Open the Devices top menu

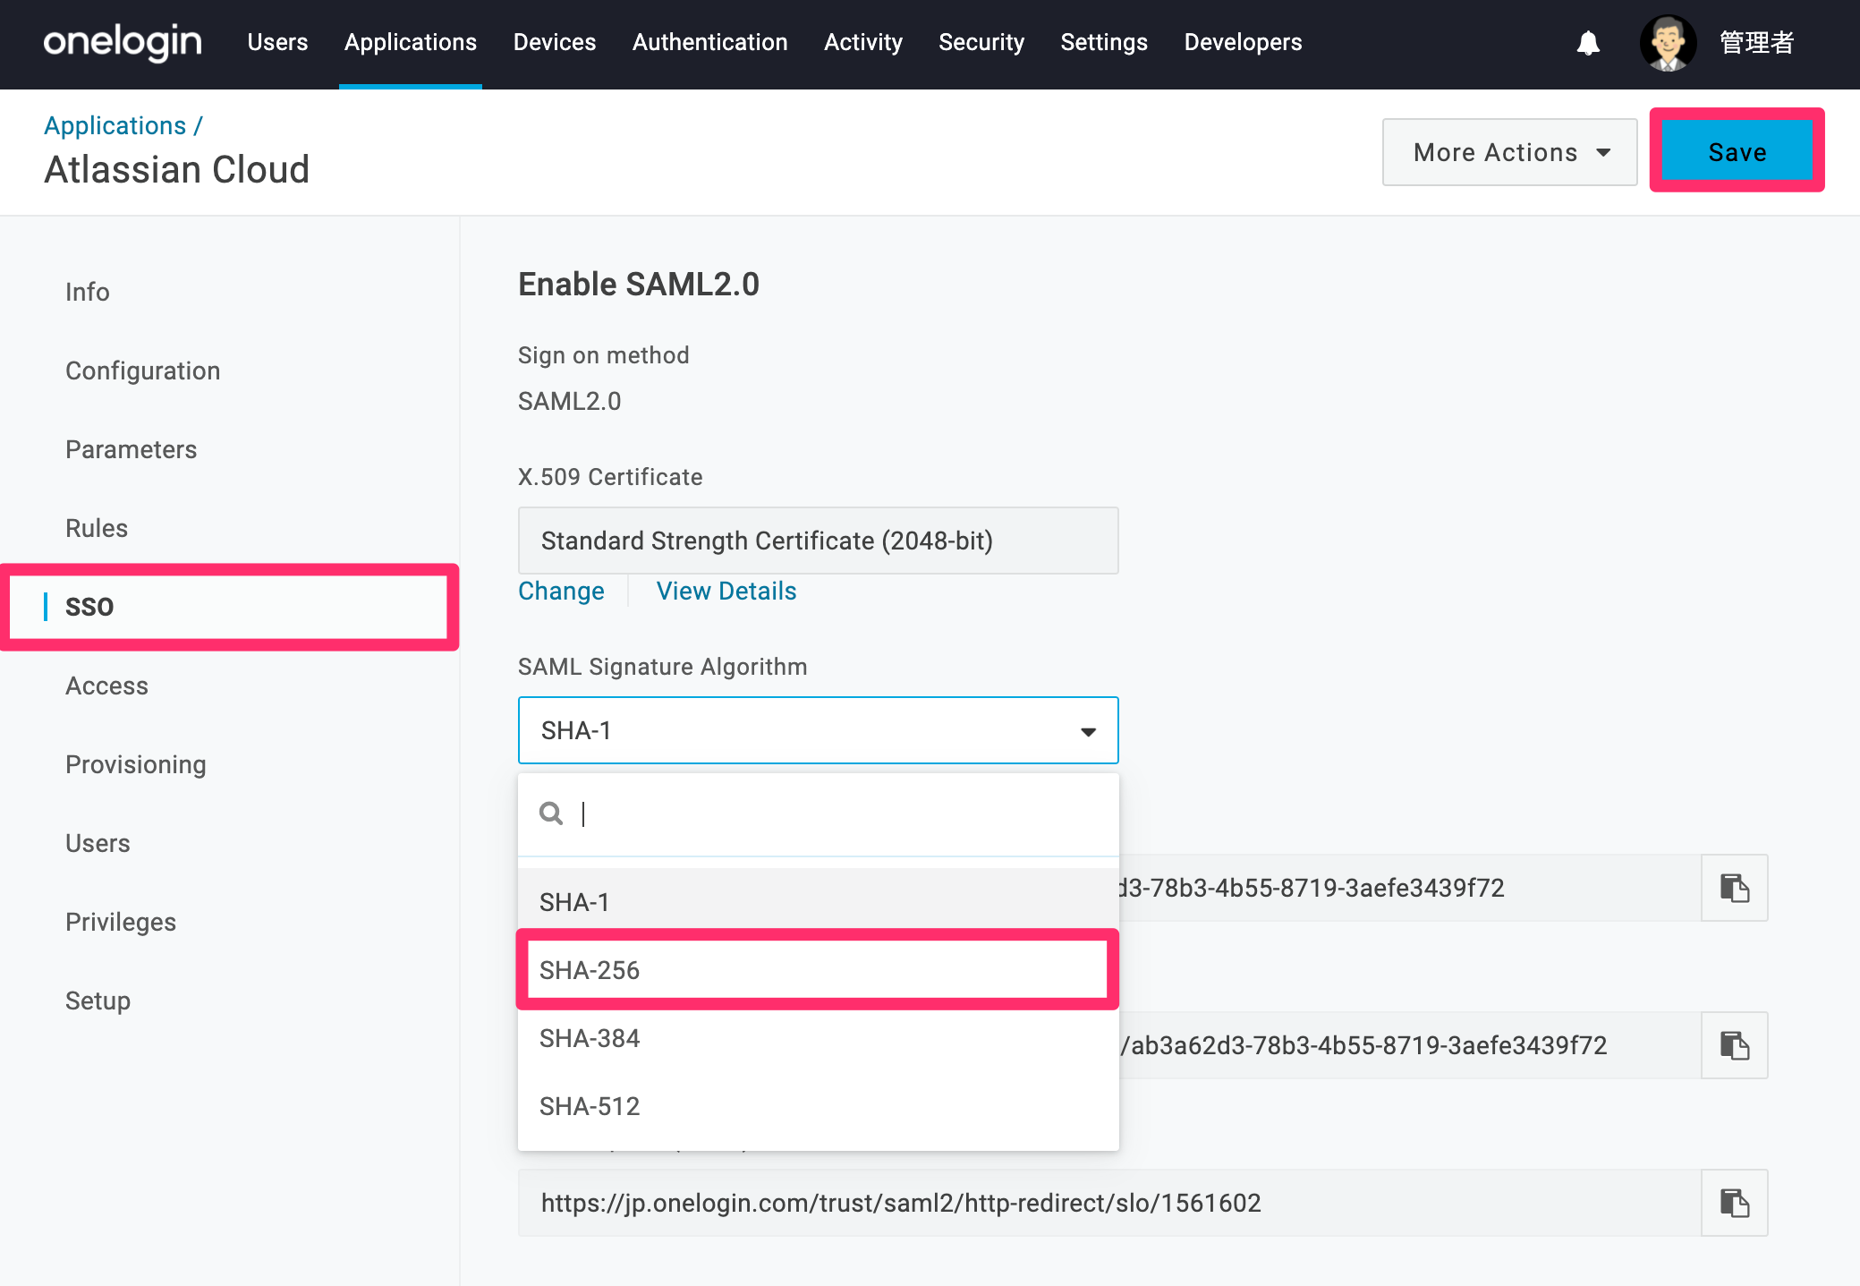point(555,42)
